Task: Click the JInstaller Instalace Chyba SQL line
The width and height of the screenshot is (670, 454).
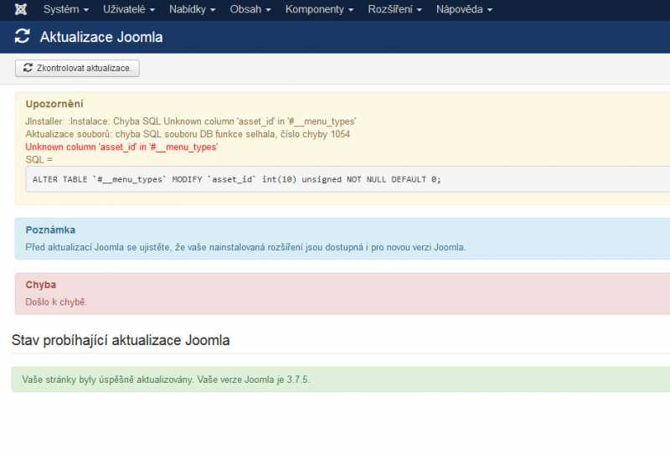Action: (x=191, y=121)
